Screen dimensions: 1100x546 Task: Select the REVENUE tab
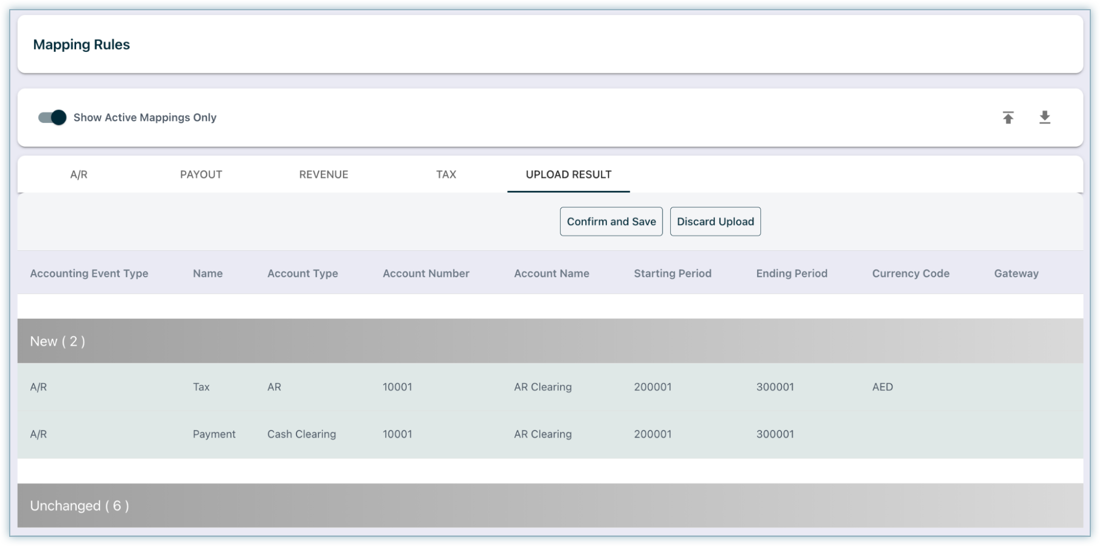pos(323,174)
